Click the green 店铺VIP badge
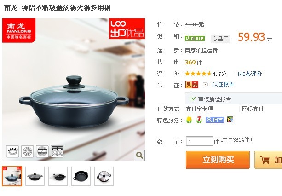Screen dimensions: 282x196 pyautogui.click(x=195, y=39)
